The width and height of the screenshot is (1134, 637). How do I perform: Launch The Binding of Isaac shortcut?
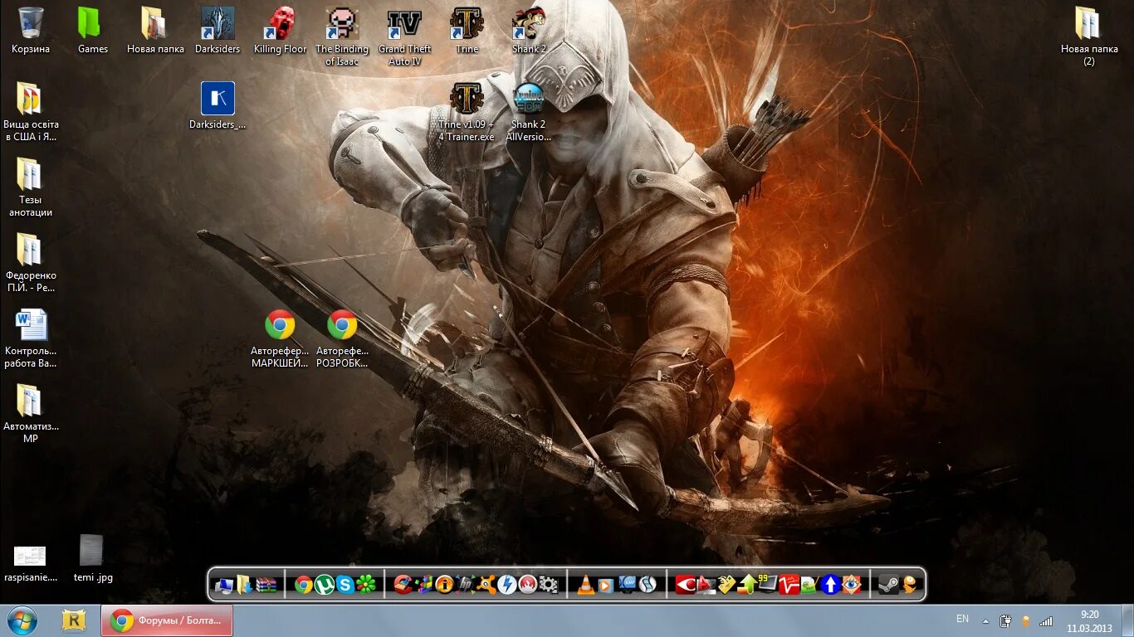coord(342,36)
